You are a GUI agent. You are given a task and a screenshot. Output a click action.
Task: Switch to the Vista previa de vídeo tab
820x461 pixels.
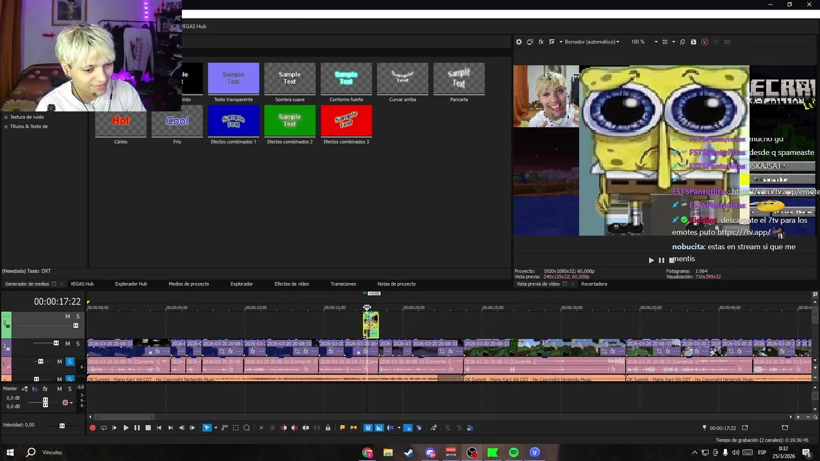click(538, 284)
